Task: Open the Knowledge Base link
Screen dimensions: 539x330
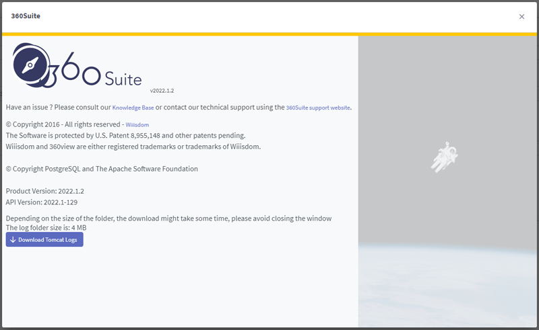Action: pos(133,108)
